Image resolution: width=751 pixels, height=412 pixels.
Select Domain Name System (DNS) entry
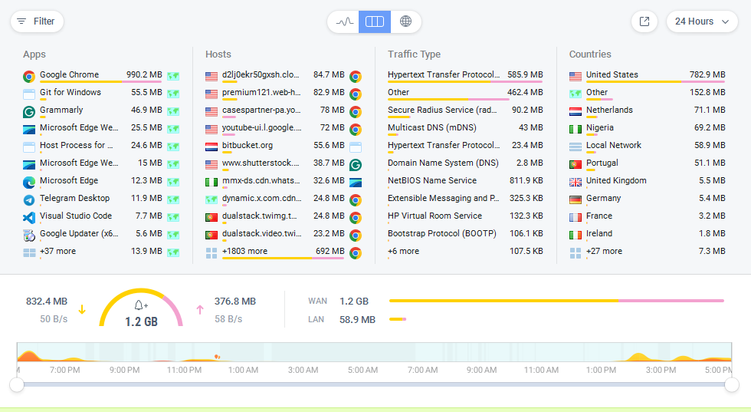[465, 163]
